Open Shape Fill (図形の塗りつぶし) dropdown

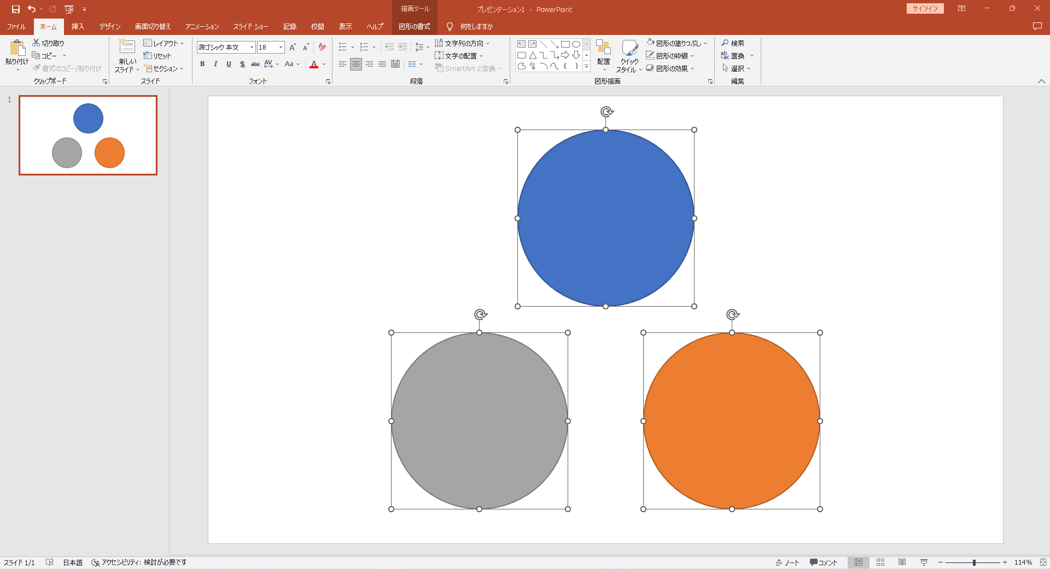click(x=677, y=43)
